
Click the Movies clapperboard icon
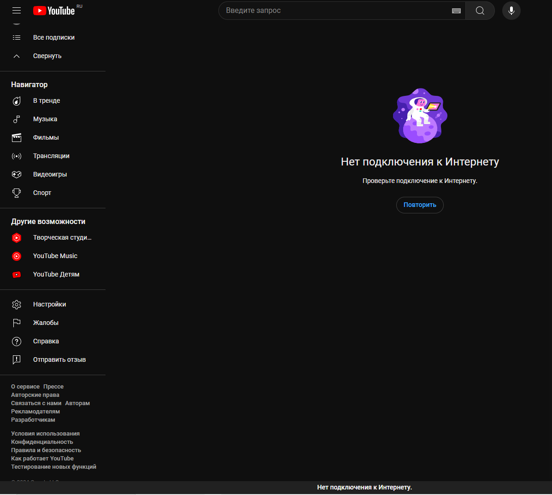17,138
